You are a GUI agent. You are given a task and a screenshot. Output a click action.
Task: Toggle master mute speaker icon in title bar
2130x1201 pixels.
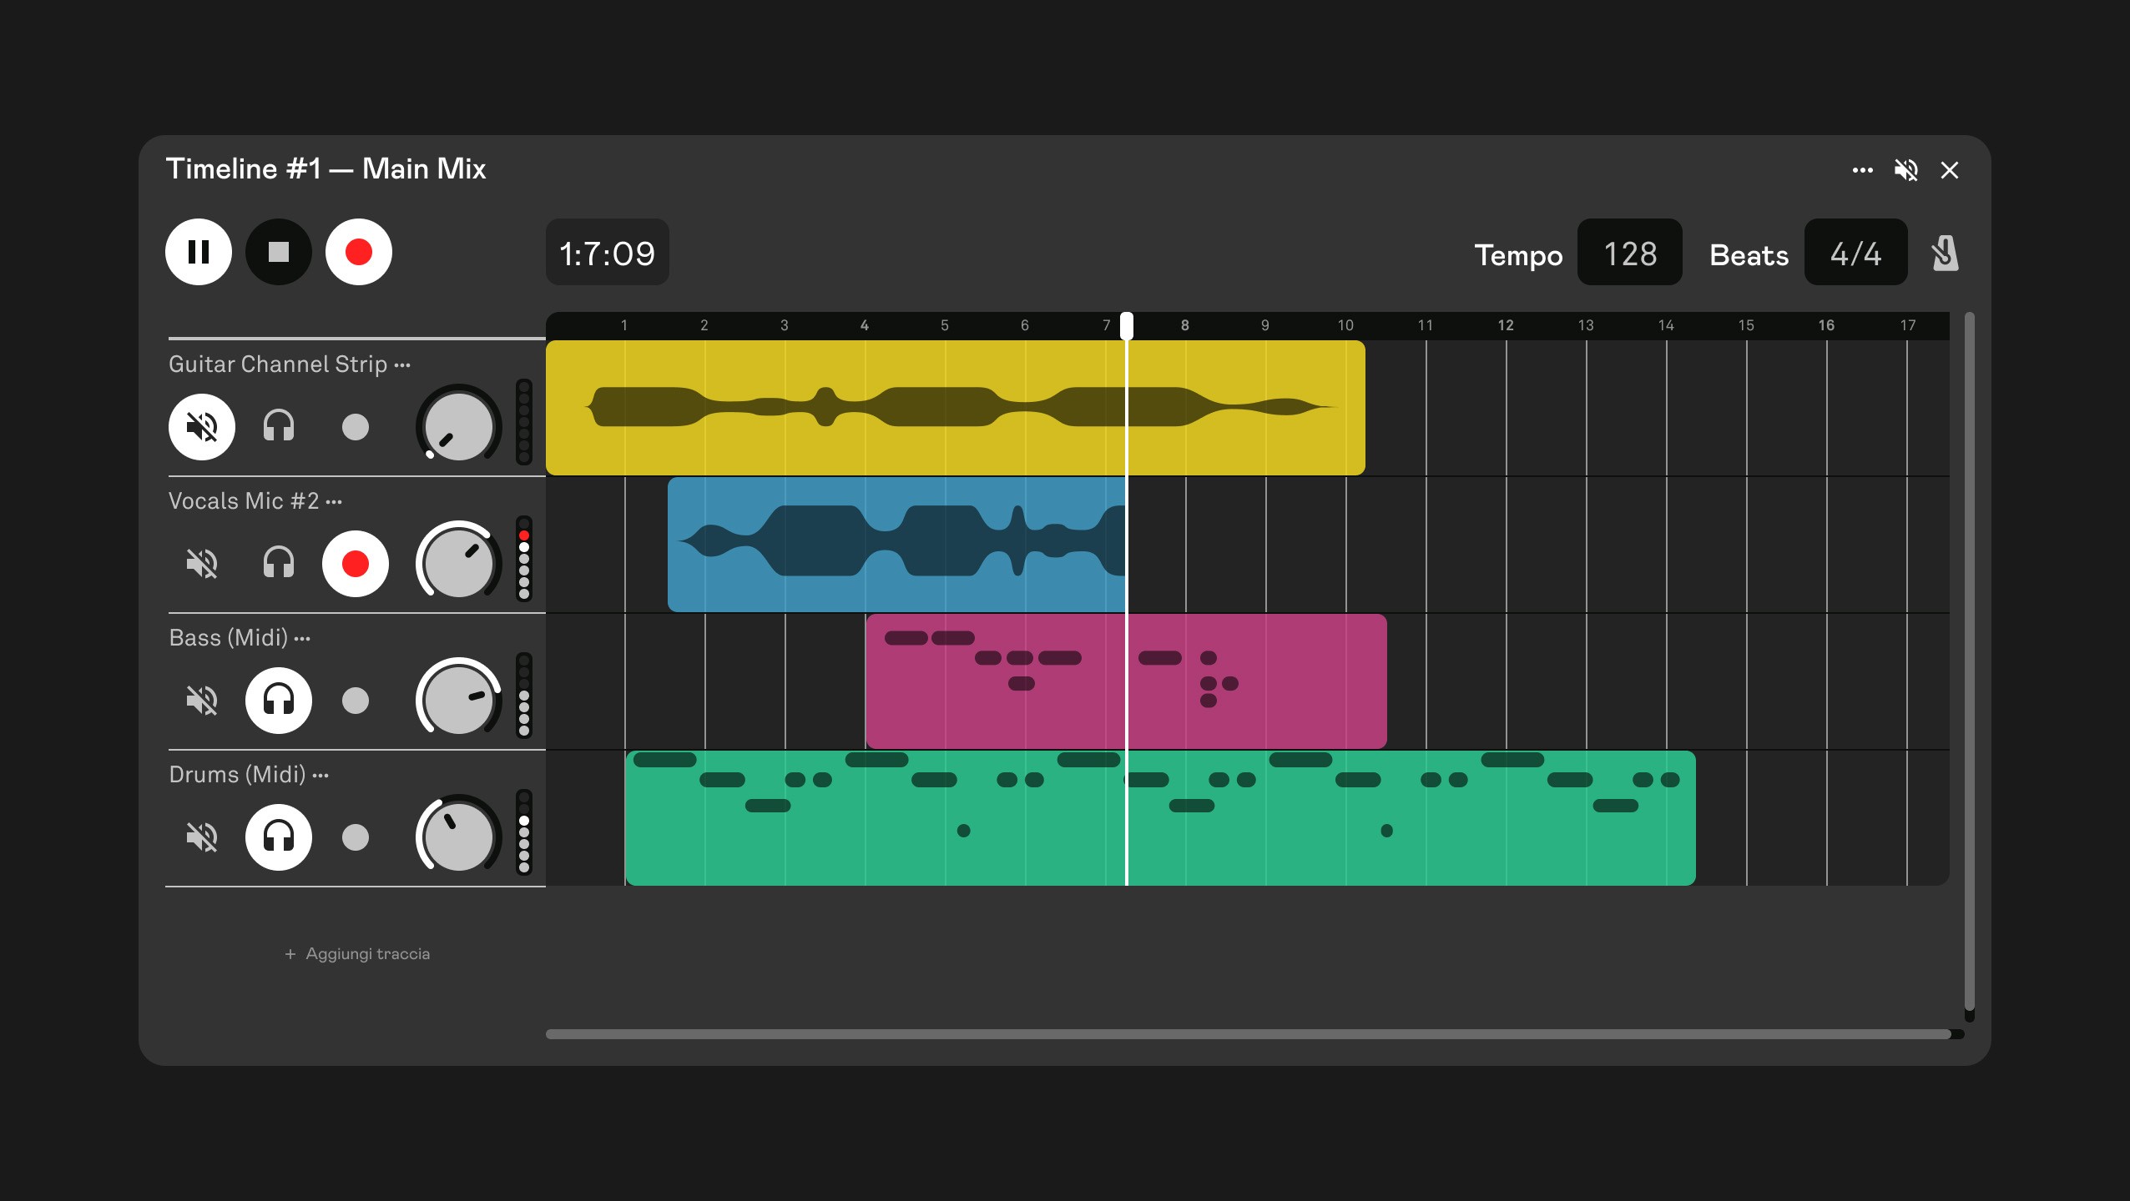[1906, 170]
